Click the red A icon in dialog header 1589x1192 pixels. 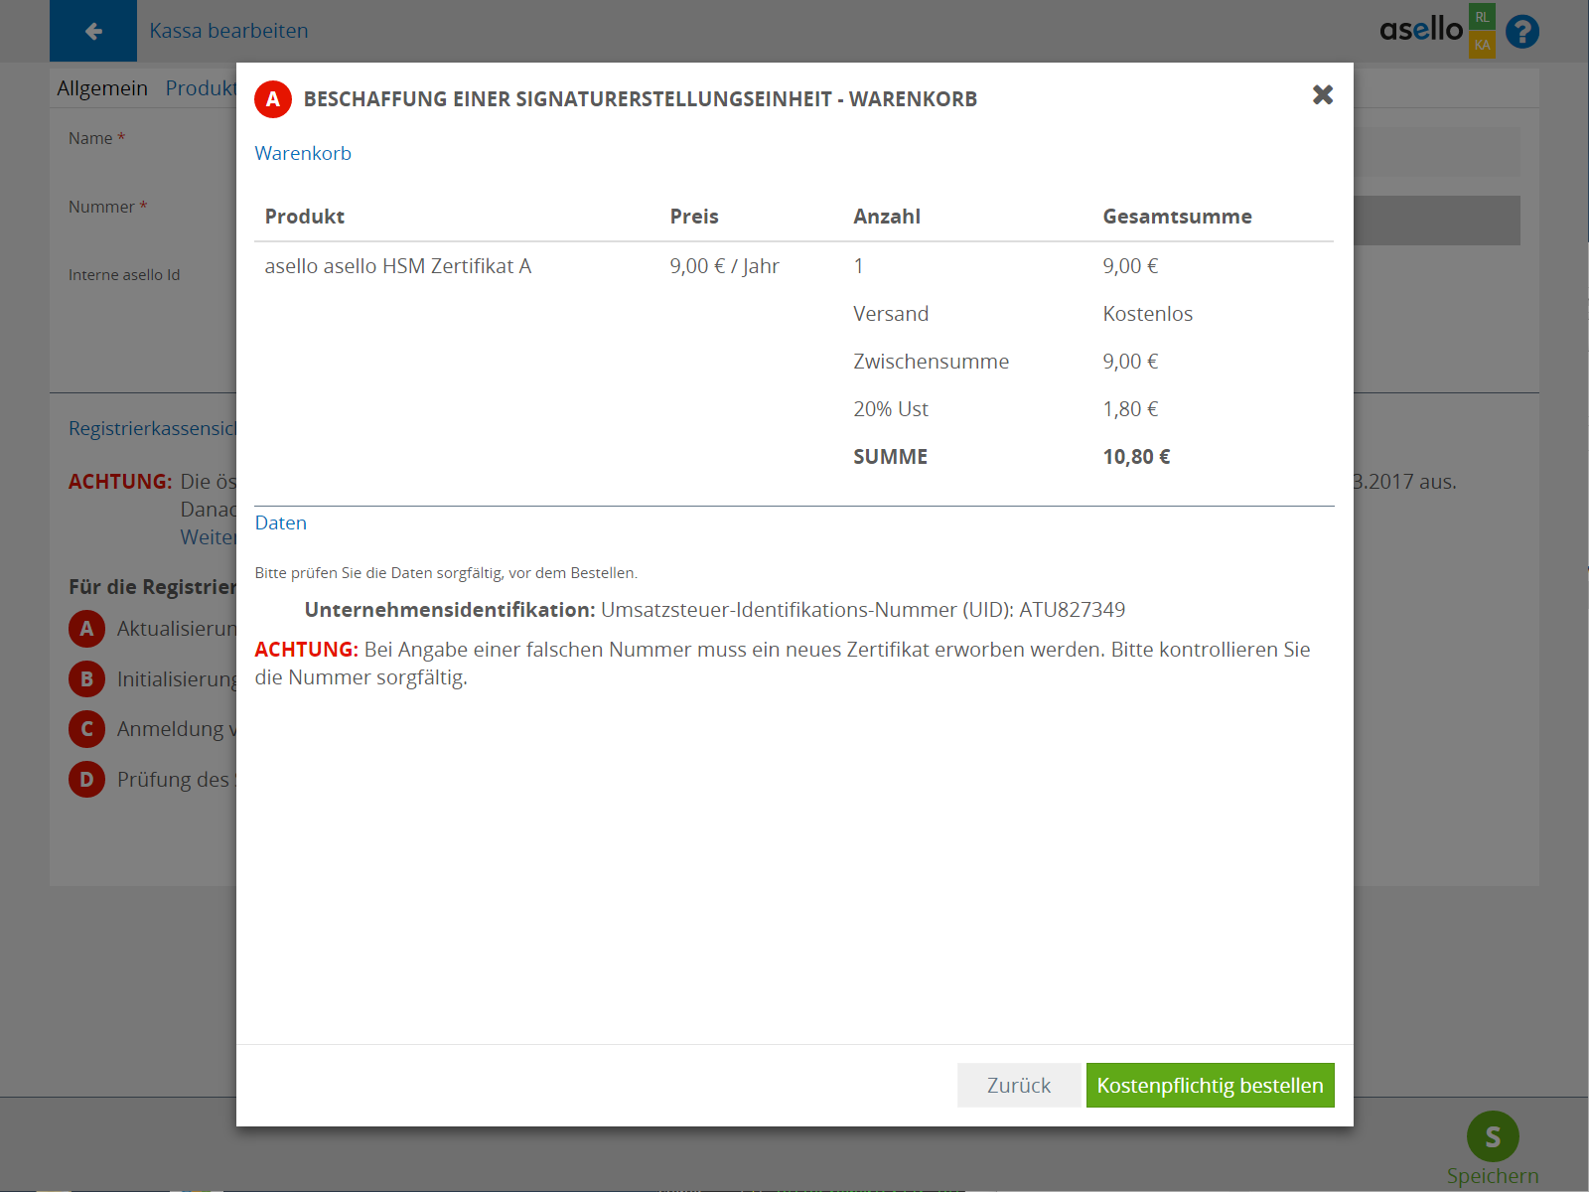coord(273,99)
